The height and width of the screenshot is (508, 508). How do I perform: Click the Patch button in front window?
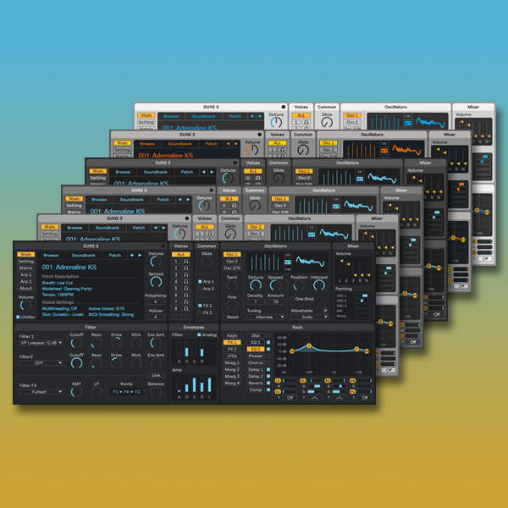pos(114,256)
